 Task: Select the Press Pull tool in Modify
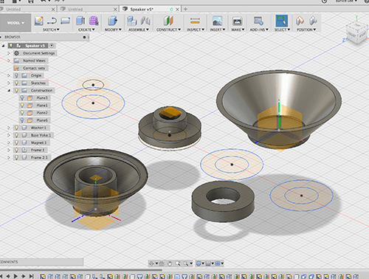pyautogui.click(x=113, y=21)
